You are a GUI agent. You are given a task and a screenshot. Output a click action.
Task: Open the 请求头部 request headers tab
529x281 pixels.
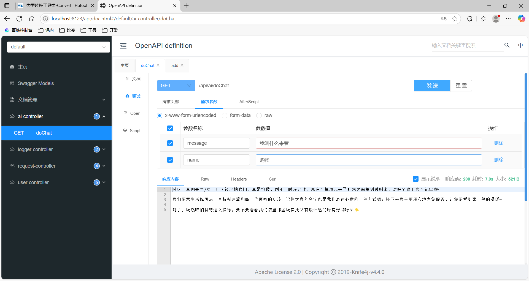point(171,102)
